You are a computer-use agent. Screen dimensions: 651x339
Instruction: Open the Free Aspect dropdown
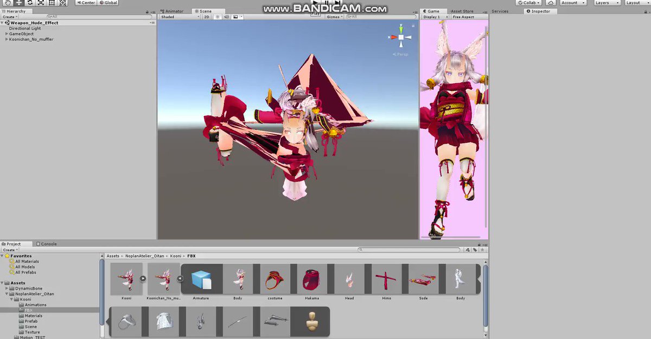pyautogui.click(x=468, y=17)
